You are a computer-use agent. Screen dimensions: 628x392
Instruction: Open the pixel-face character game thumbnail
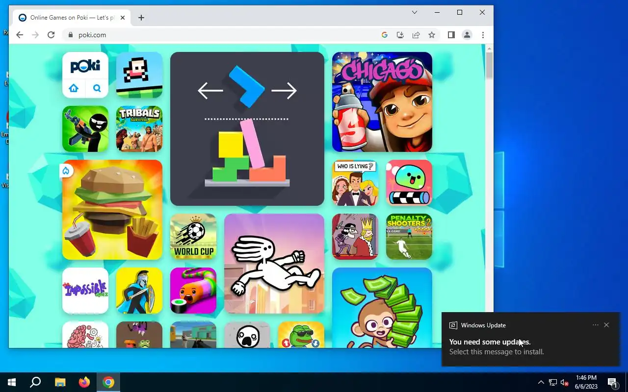139,75
